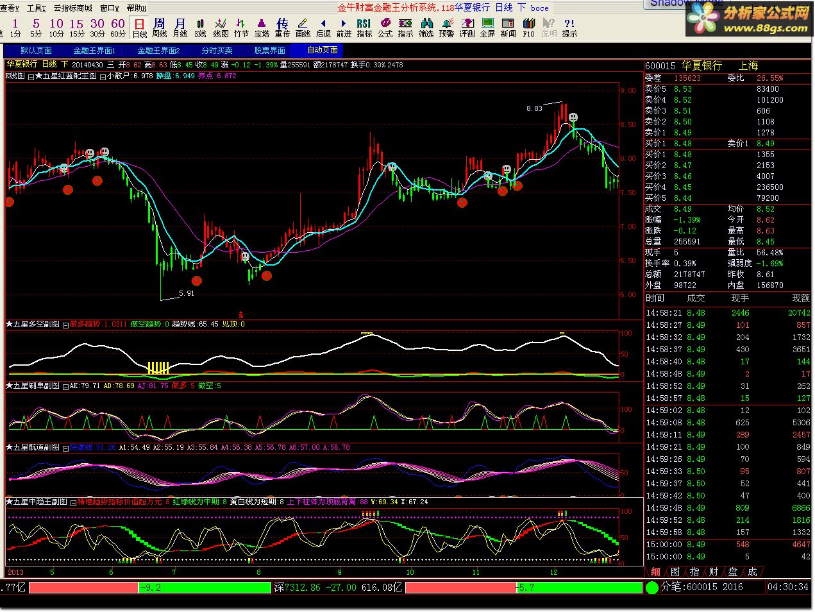The image size is (815, 612).
Task: Click the Shenzhen index red-green ratio bar
Action: 524,587
